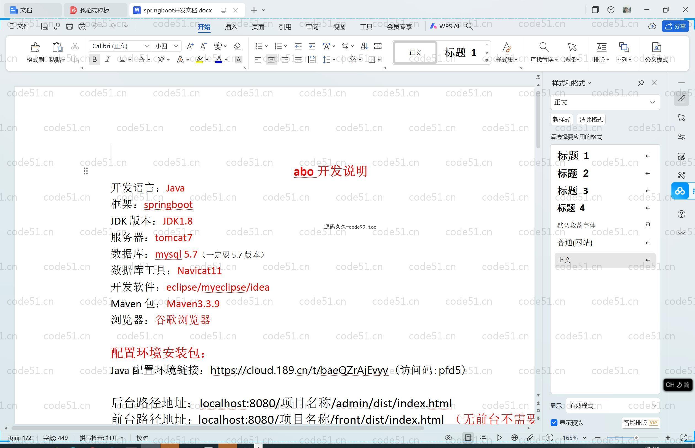Screen dimensions: 695x448
Task: Click the Print icon in quick toolbar
Action: tap(69, 26)
